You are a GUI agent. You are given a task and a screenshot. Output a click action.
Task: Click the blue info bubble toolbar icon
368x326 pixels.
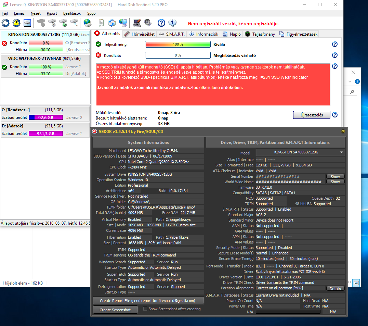click(172, 23)
